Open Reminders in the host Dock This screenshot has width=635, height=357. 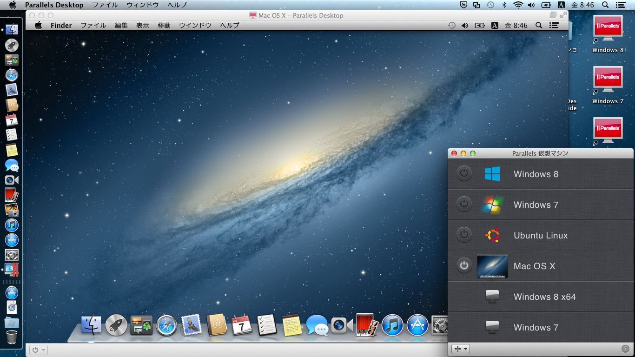12,135
